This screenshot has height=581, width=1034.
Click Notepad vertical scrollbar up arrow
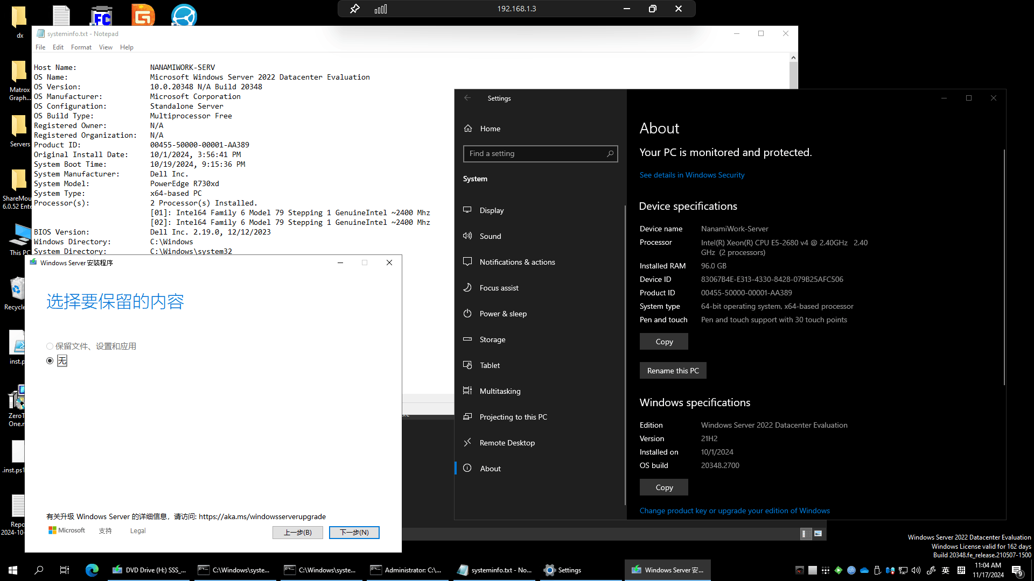pos(793,58)
